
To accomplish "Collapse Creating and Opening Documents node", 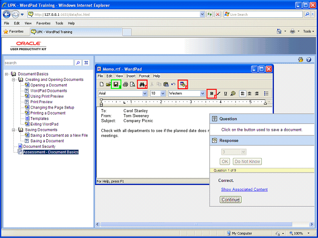I will coord(13,79).
